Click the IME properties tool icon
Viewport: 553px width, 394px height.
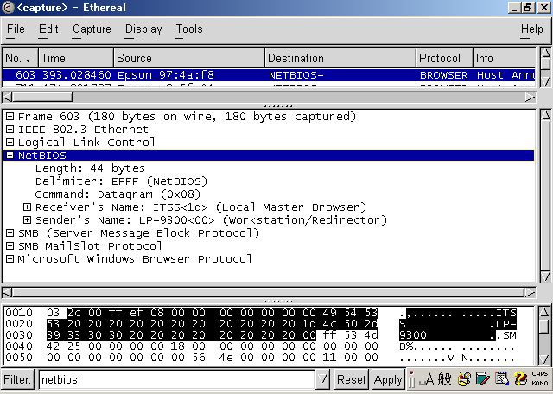click(501, 380)
